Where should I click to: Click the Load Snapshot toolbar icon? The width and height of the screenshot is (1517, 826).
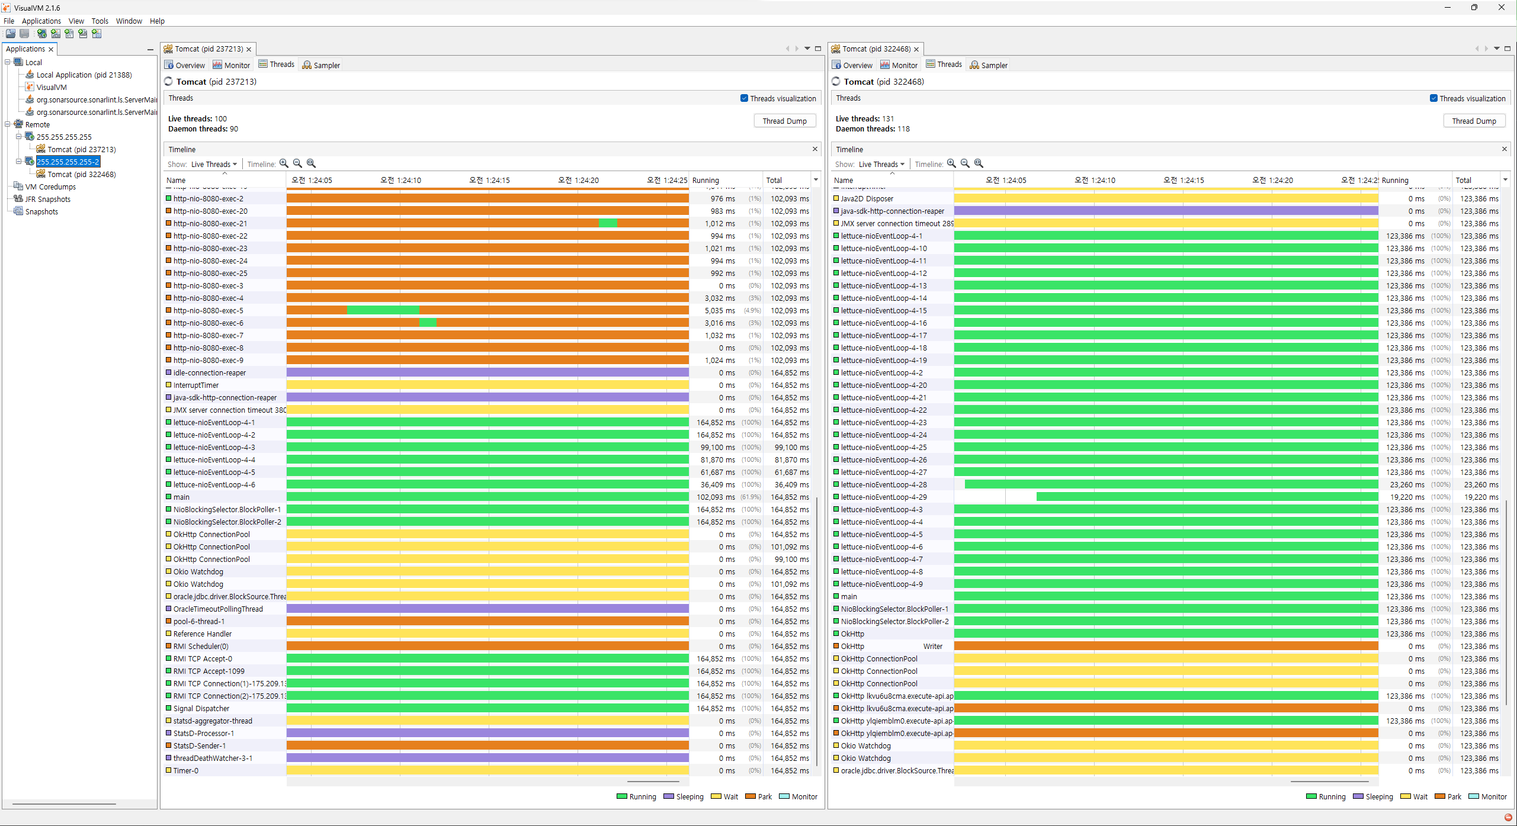pyautogui.click(x=11, y=34)
